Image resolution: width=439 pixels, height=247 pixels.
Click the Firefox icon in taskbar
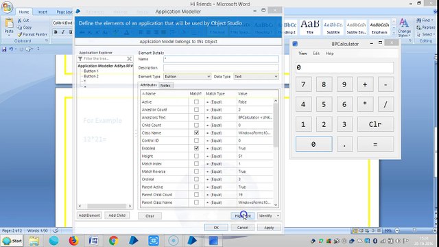tap(73, 241)
